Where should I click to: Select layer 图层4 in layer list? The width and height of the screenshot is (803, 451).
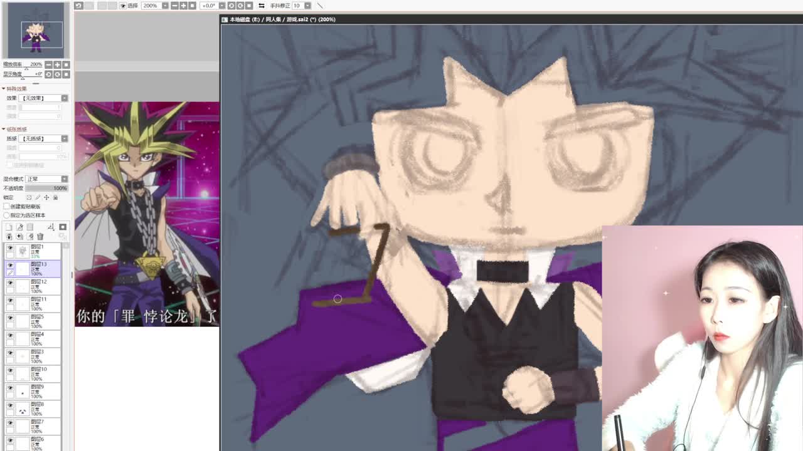tap(33, 339)
